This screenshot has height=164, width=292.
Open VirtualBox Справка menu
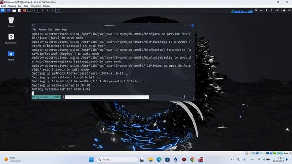pyautogui.click(x=47, y=6)
